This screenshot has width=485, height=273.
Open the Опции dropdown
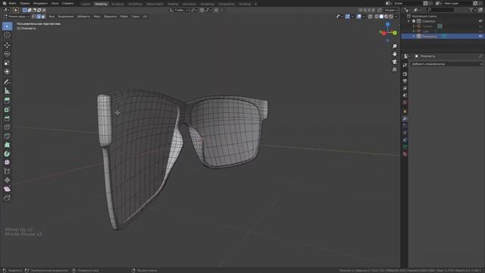[x=391, y=10]
